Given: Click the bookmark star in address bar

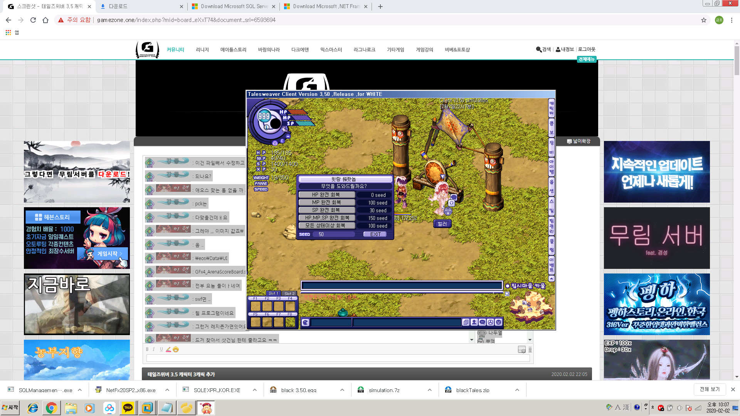Looking at the screenshot, I should coord(704,20).
